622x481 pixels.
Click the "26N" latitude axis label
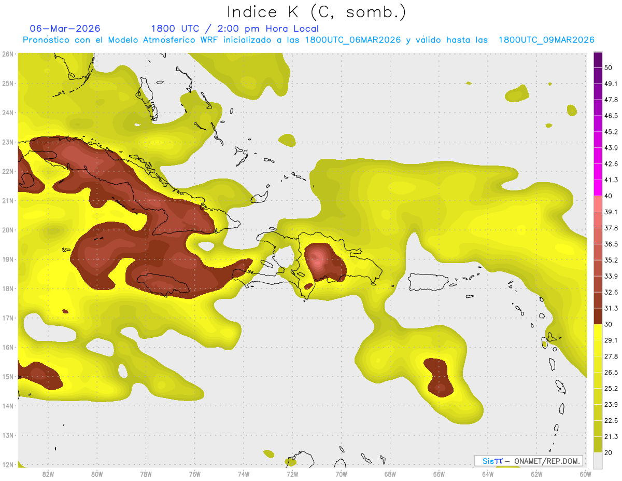click(x=7, y=54)
